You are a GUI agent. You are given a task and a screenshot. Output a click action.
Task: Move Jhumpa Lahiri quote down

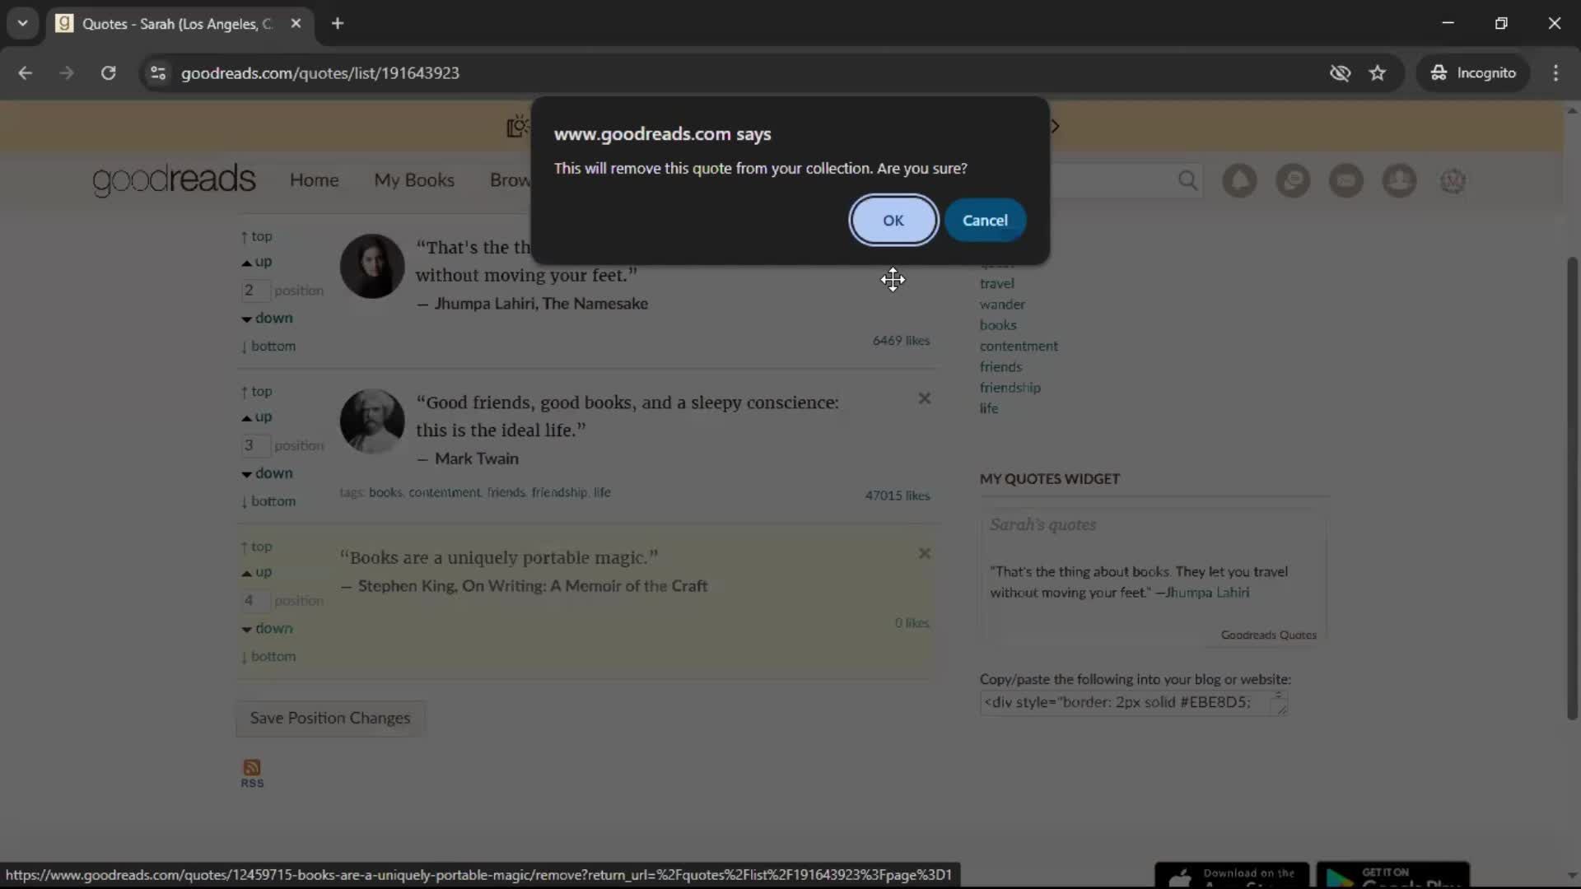[267, 319]
